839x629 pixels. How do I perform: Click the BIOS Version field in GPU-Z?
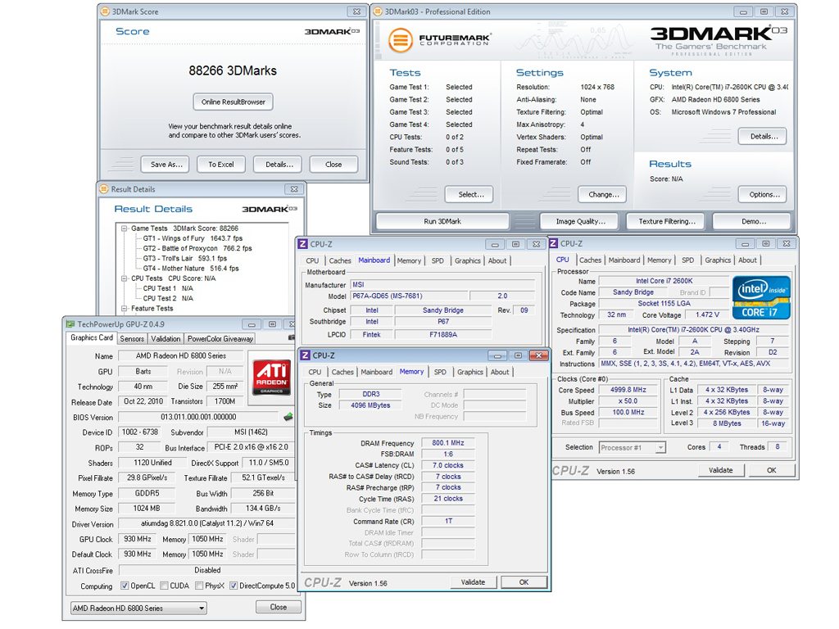[x=198, y=417]
